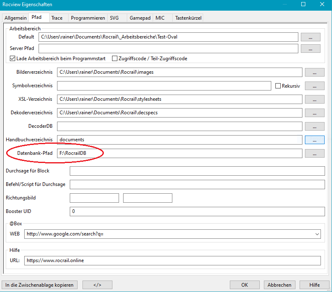Screen dimensions: 332x292
Task: Click browse button for Default workspace path
Action: [x=310, y=37]
